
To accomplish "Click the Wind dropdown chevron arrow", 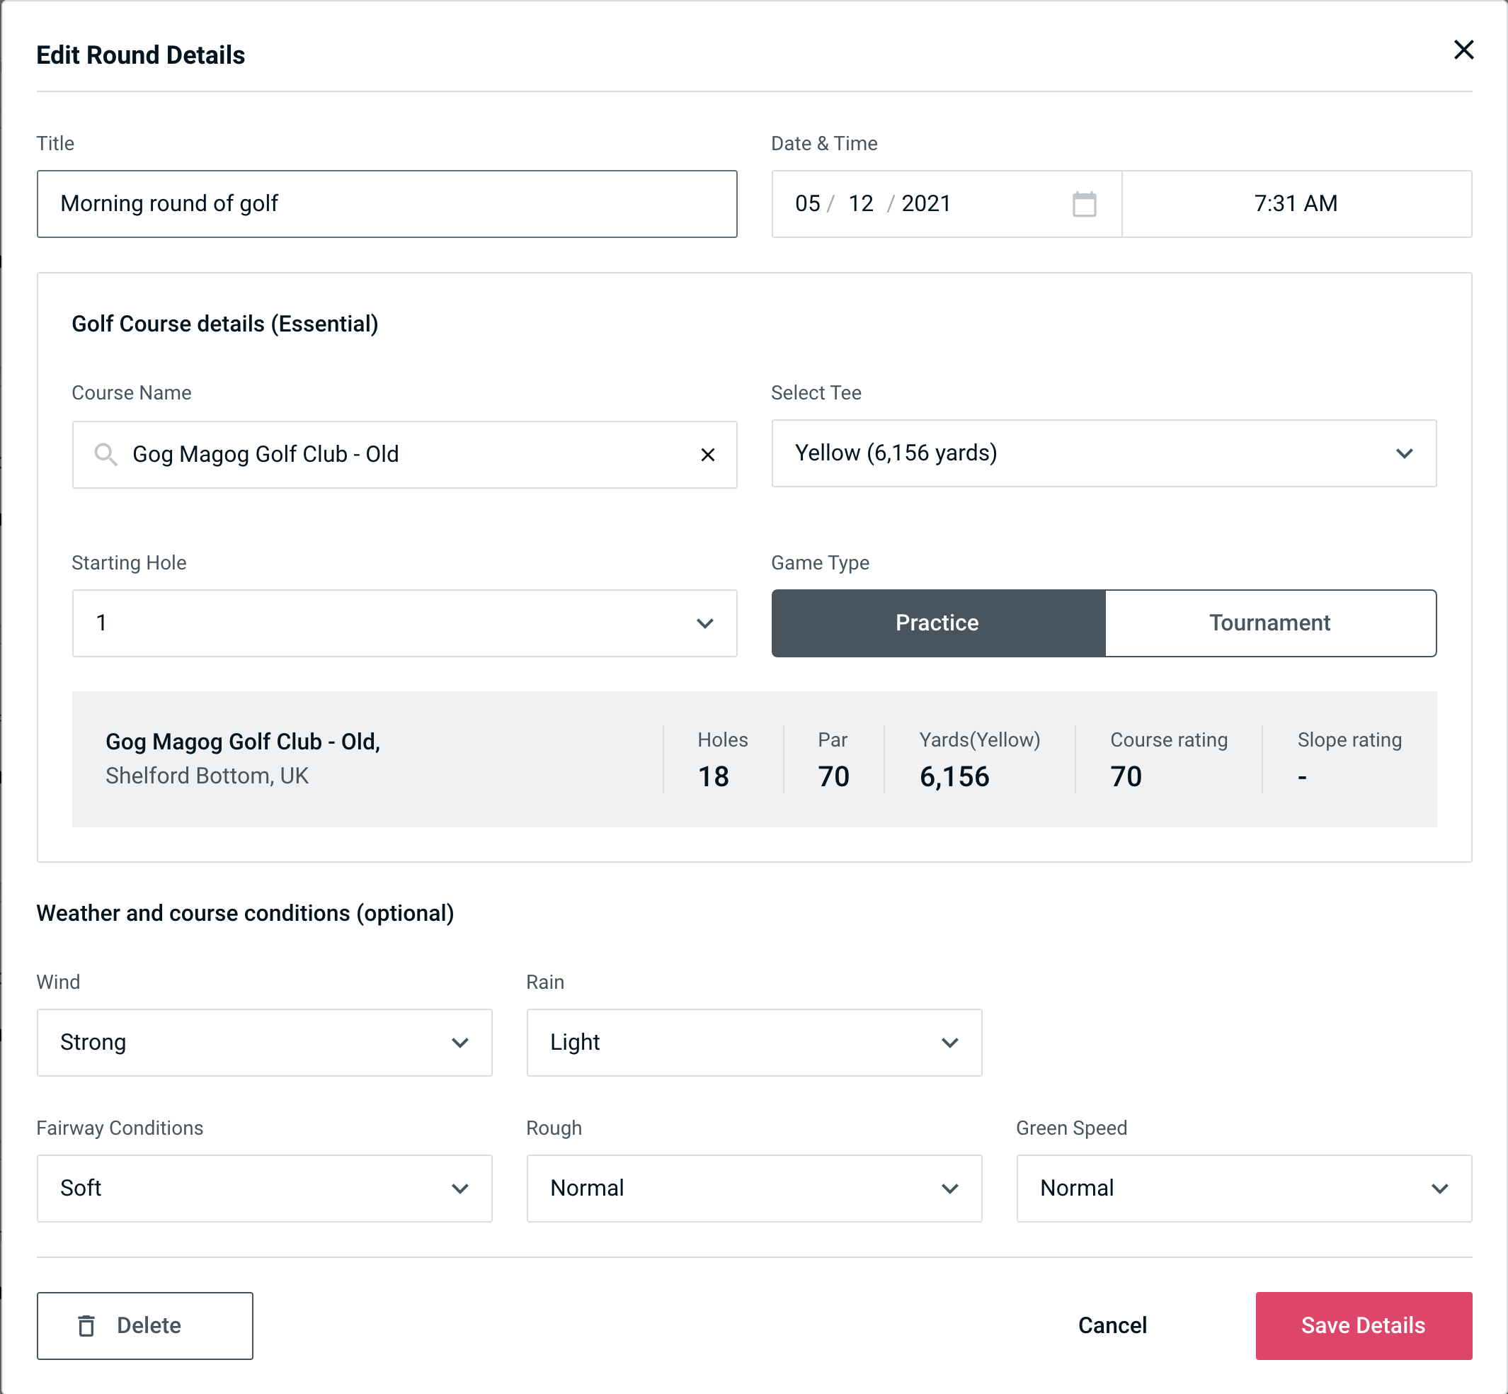I will tap(464, 1042).
